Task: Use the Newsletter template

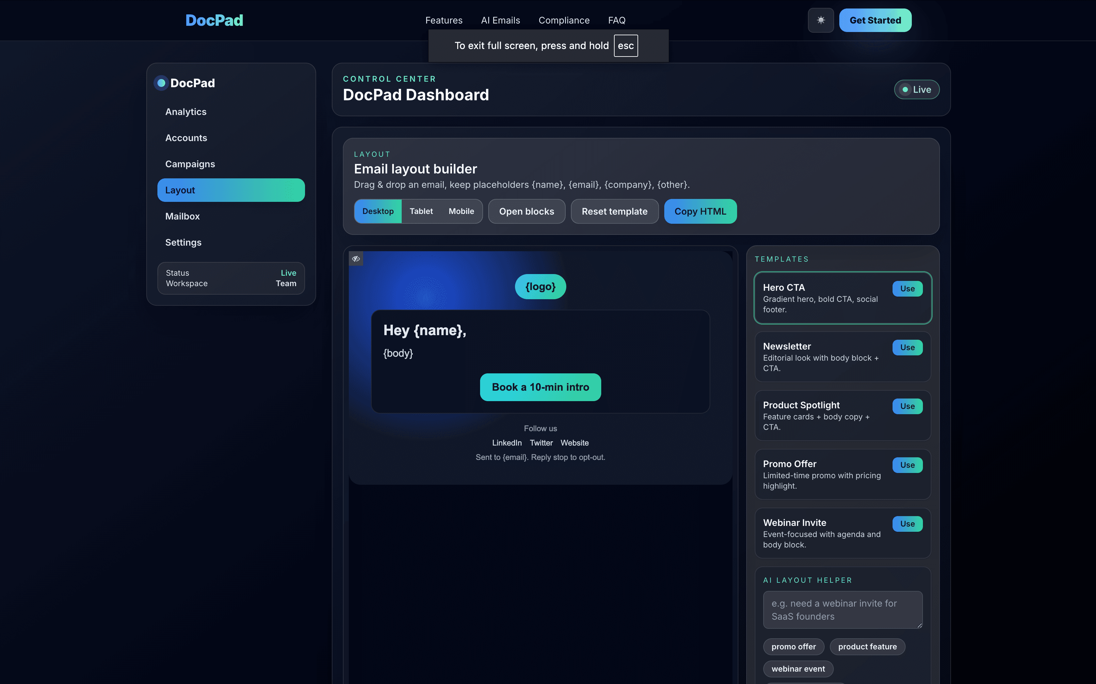Action: tap(908, 348)
